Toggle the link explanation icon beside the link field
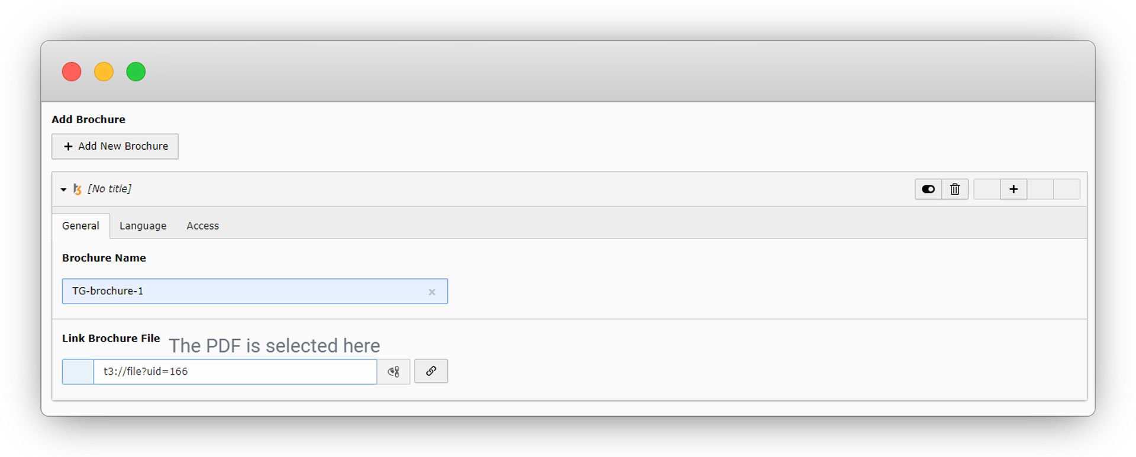Image resolution: width=1136 pixels, height=457 pixels. coord(393,372)
